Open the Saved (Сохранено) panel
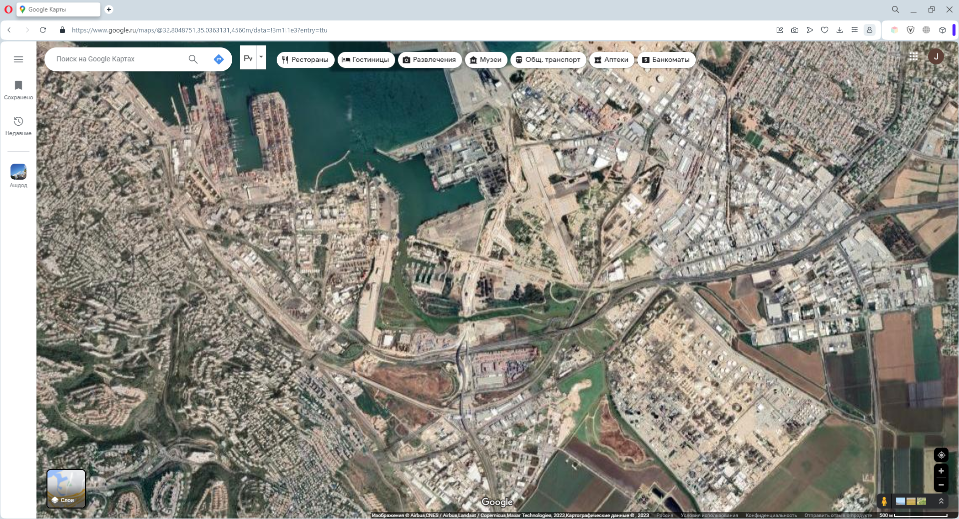959x519 pixels. tap(18, 90)
